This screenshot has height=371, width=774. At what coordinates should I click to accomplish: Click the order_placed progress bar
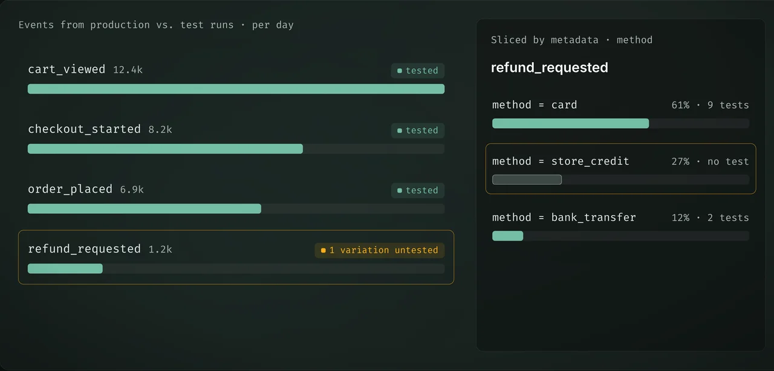click(x=236, y=208)
